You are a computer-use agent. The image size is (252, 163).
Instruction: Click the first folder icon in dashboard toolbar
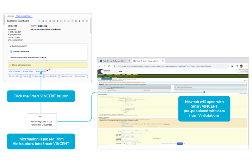pos(39,21)
